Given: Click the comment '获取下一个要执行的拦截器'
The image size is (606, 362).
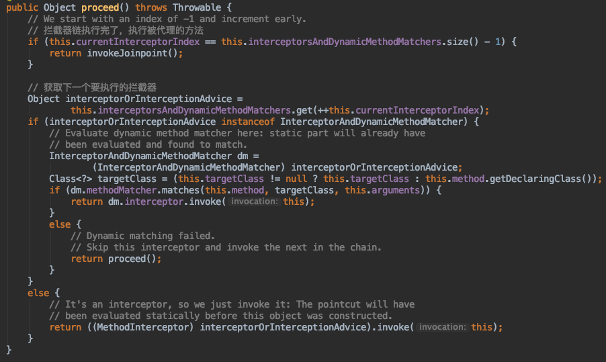Looking at the screenshot, I should 92,87.
